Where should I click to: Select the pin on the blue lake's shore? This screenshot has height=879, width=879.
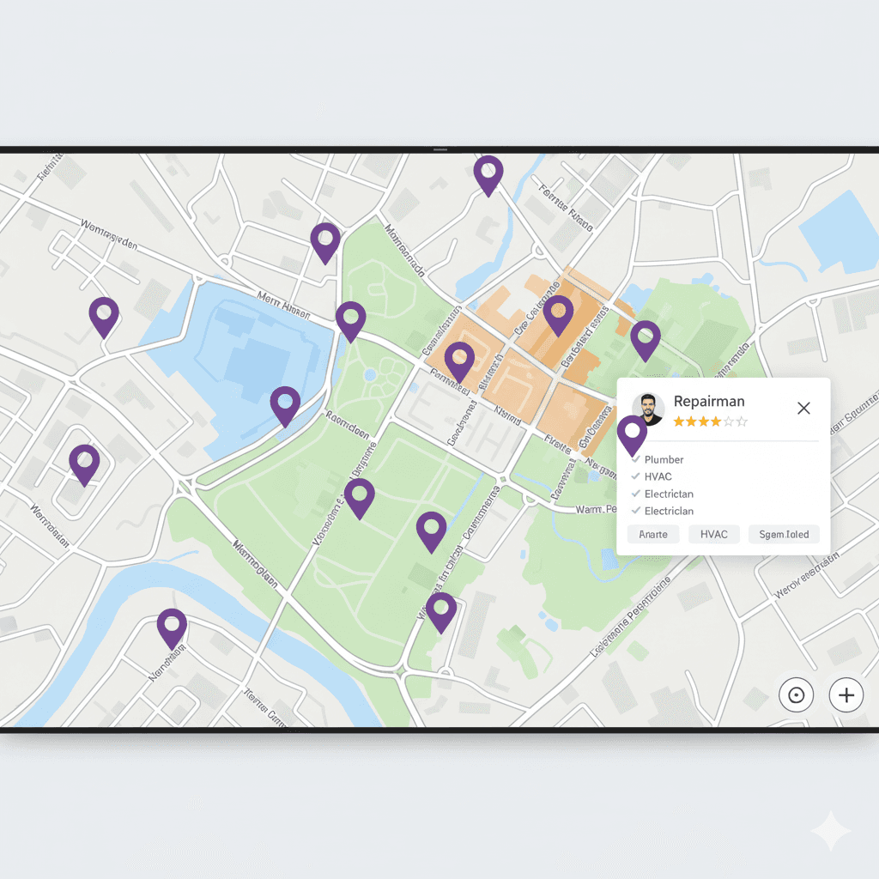pos(285,404)
